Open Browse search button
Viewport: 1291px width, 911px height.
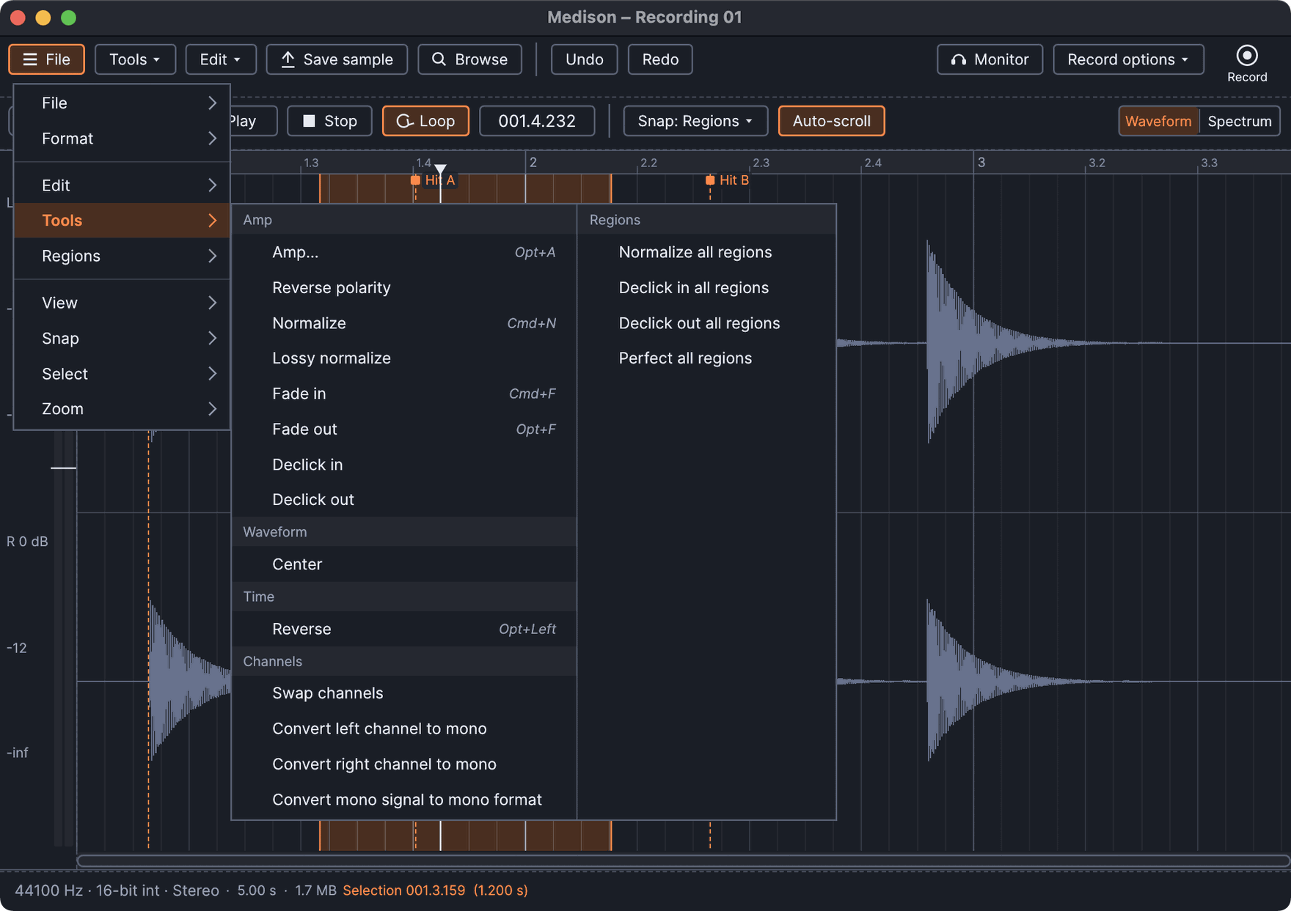point(469,59)
